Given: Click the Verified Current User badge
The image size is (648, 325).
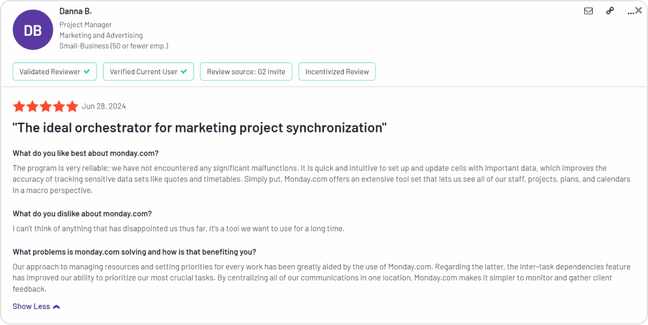Looking at the screenshot, I should (148, 71).
